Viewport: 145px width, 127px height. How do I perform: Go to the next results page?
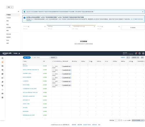[x=121, y=120]
